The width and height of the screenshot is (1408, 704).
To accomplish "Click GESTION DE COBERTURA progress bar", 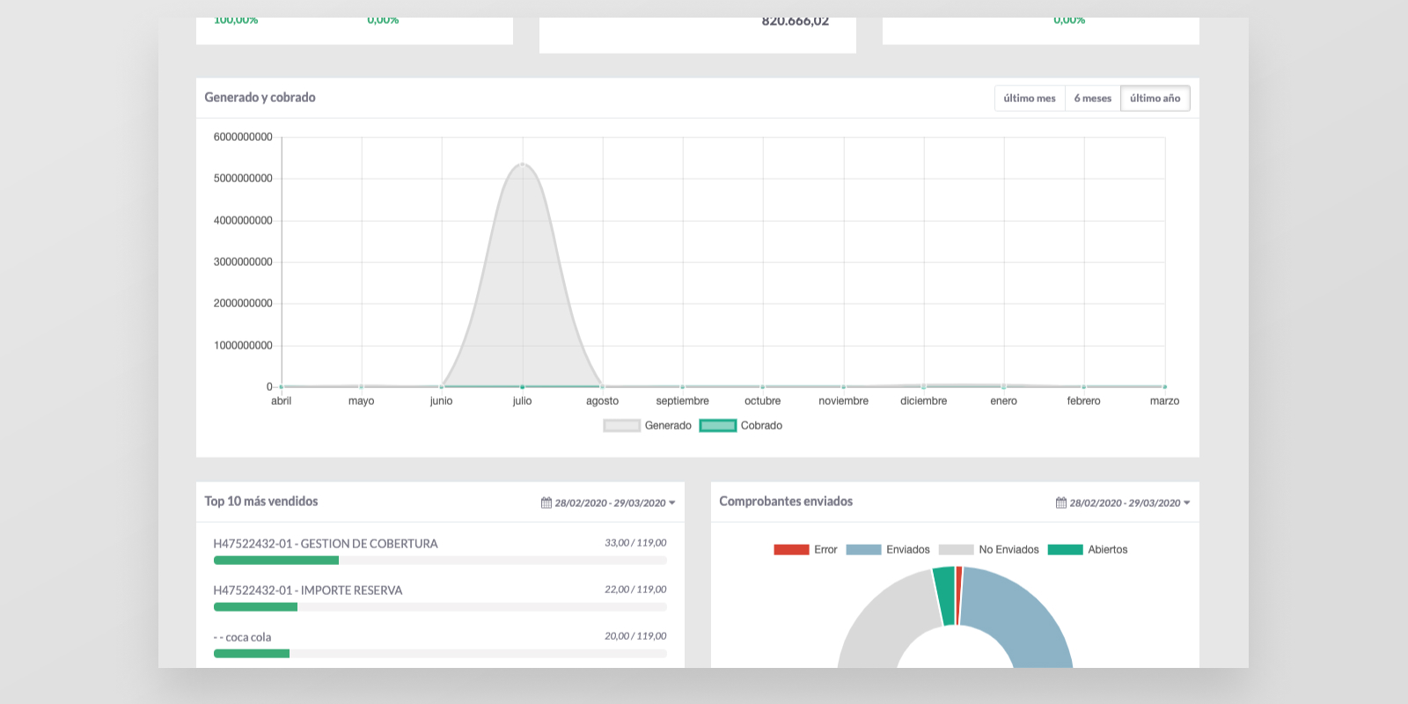I will pos(440,561).
